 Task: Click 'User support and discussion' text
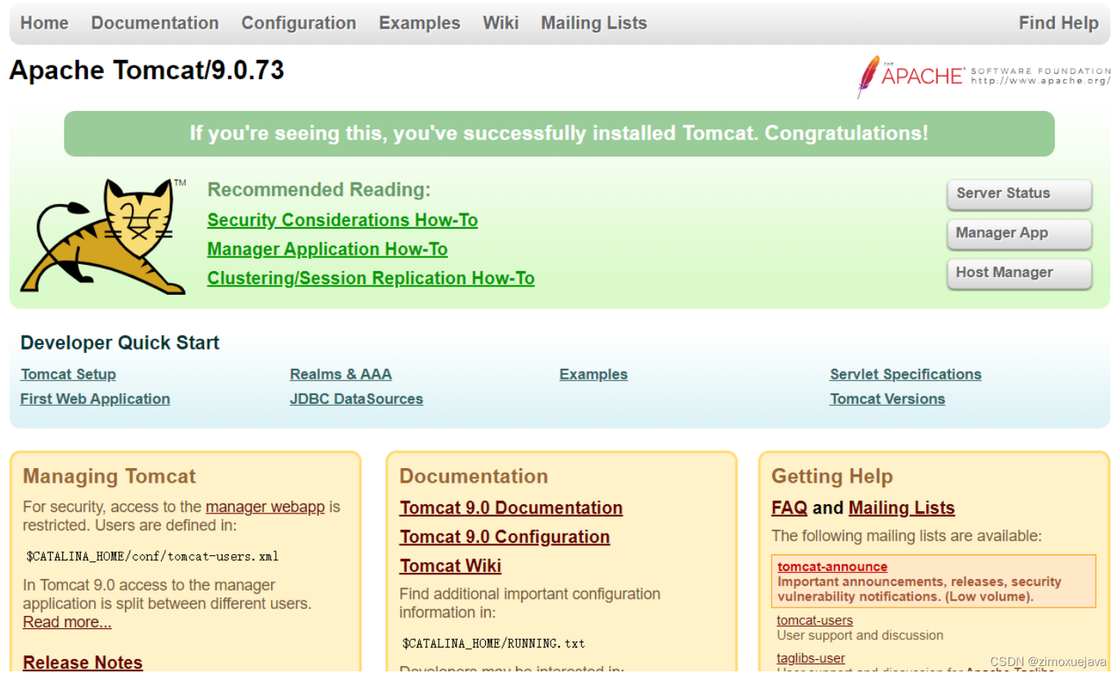(x=860, y=636)
